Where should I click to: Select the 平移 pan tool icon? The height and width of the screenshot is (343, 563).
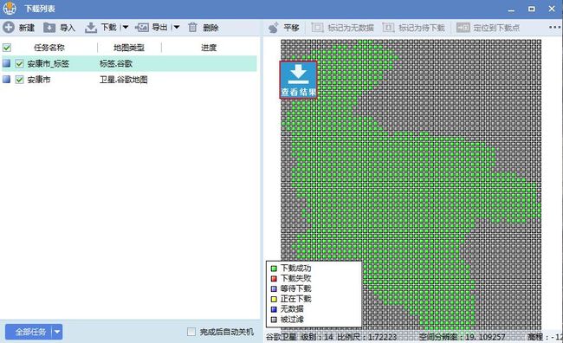(274, 28)
